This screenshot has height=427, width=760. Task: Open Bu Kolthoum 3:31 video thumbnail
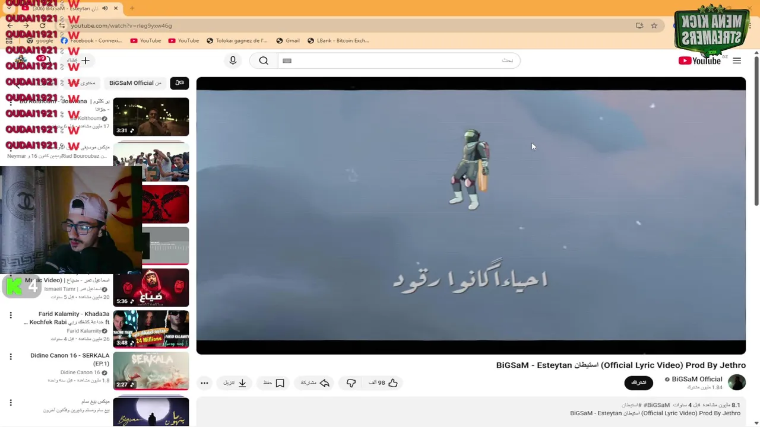(x=151, y=117)
